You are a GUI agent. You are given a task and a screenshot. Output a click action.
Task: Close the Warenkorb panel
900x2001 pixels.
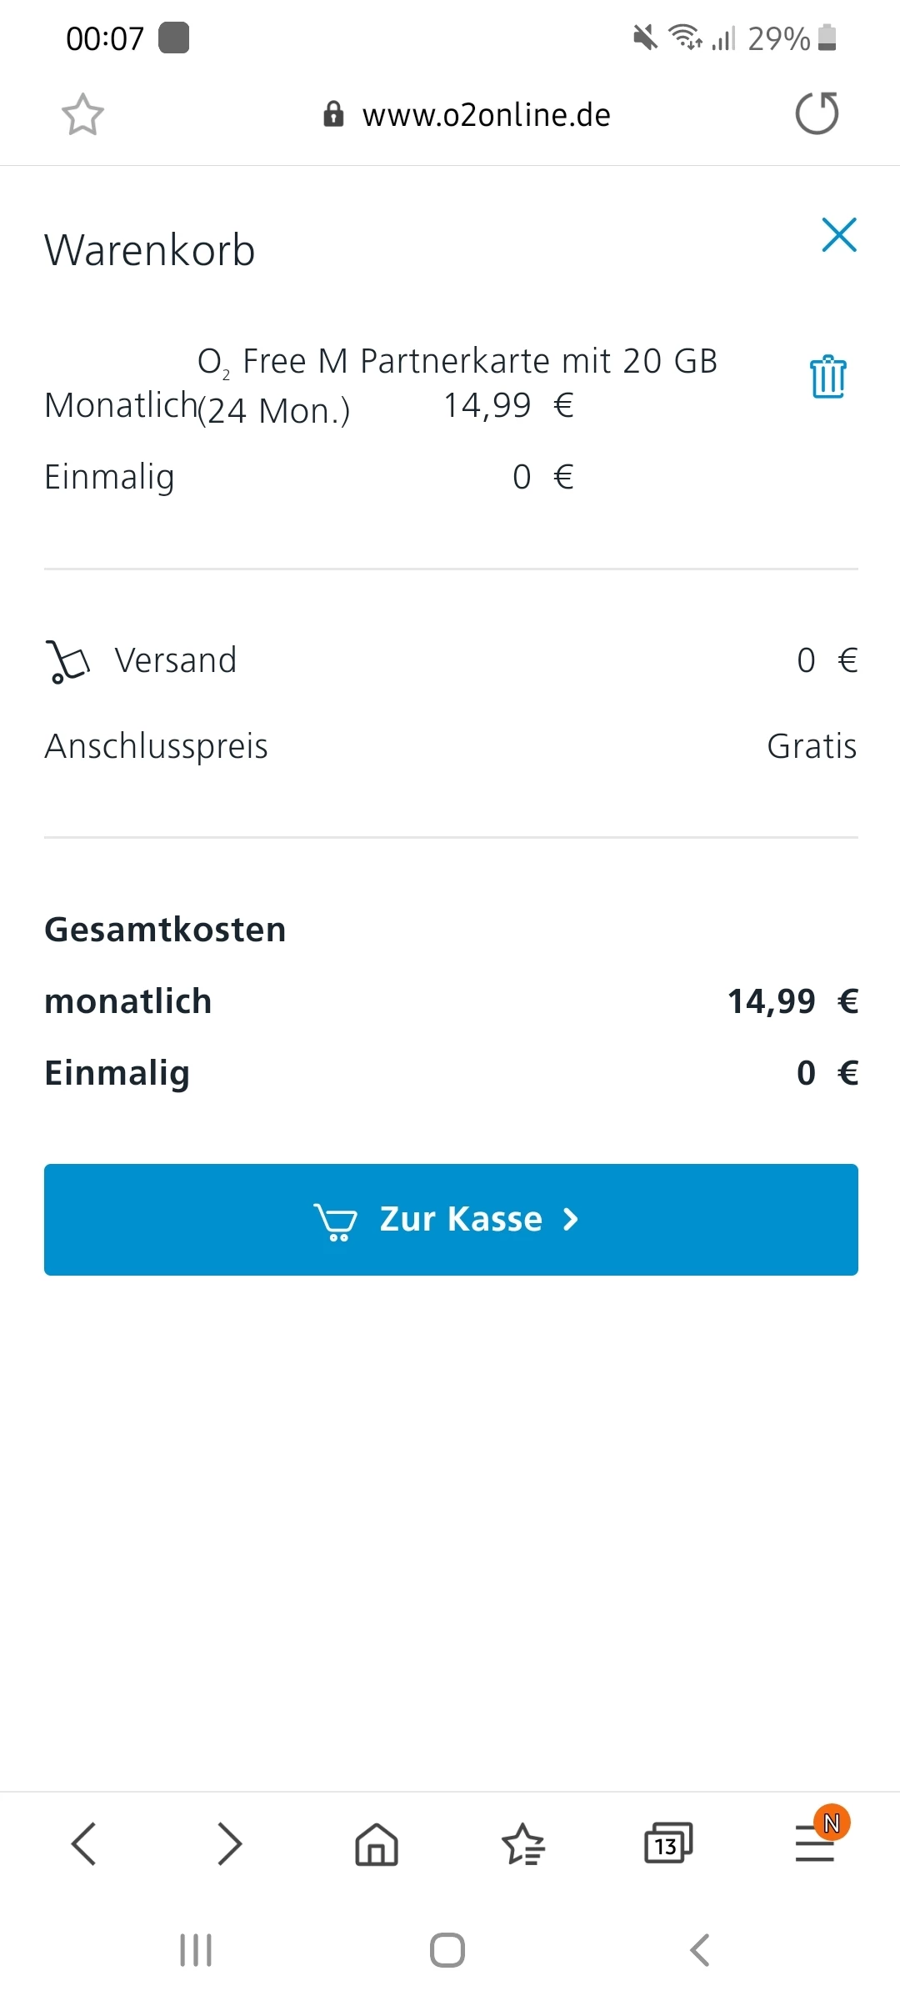838,235
